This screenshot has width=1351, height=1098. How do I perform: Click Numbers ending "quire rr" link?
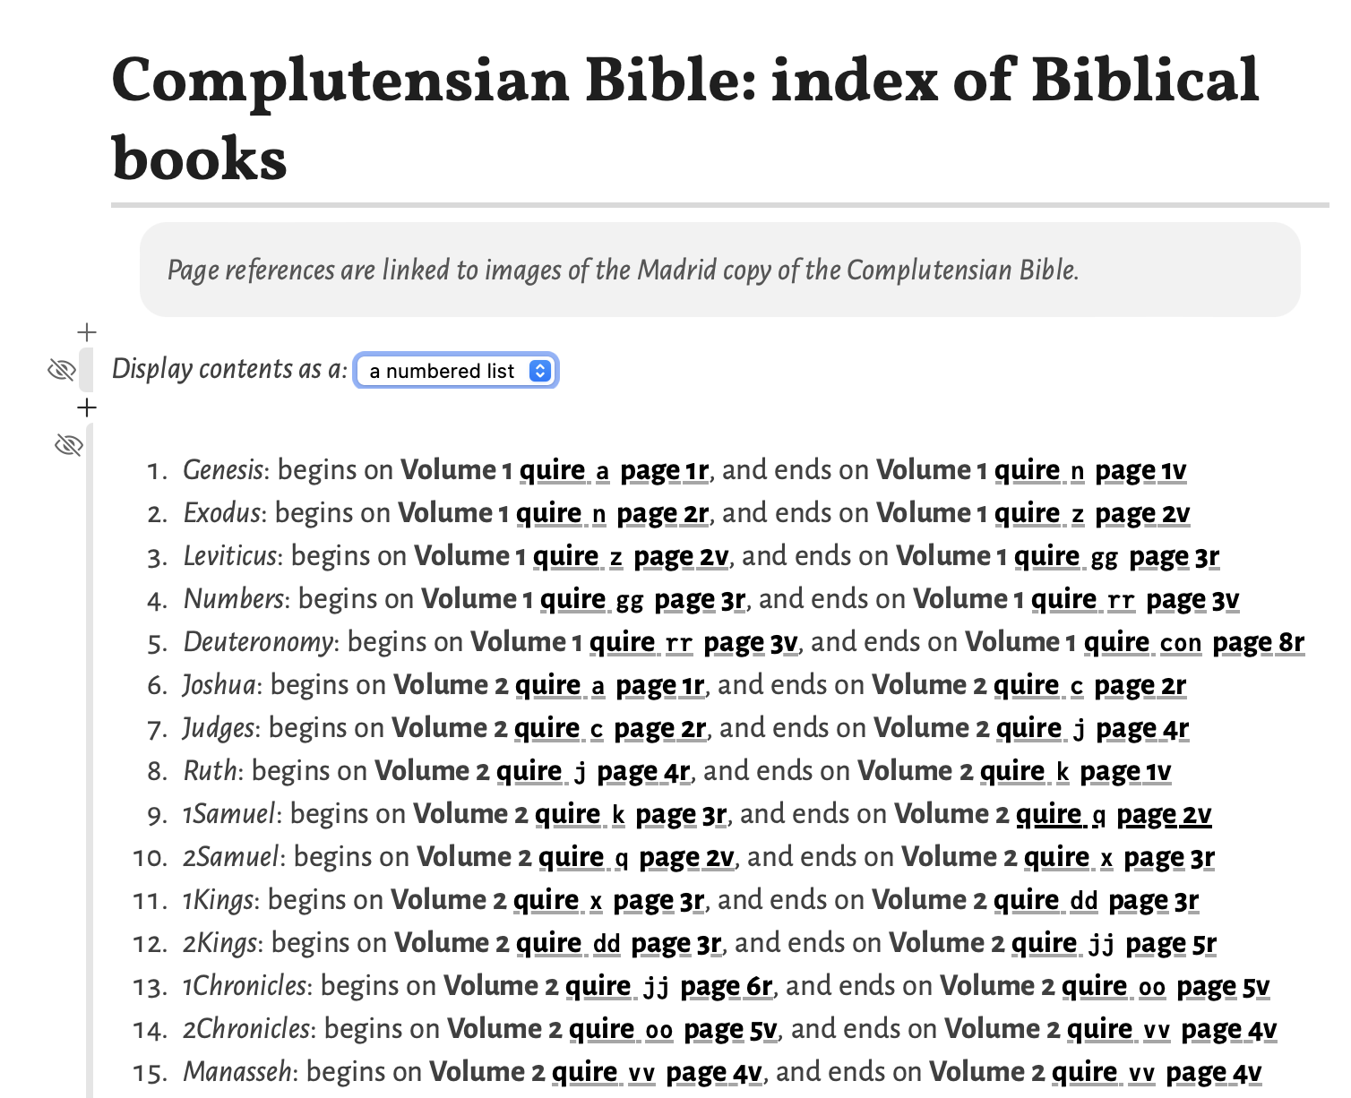1083,599
